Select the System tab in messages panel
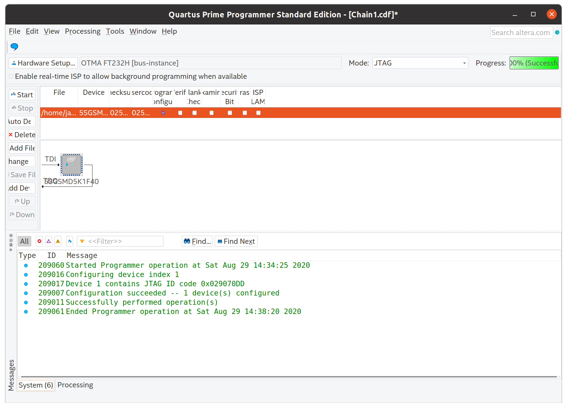This screenshot has height=408, width=567. (x=35, y=384)
